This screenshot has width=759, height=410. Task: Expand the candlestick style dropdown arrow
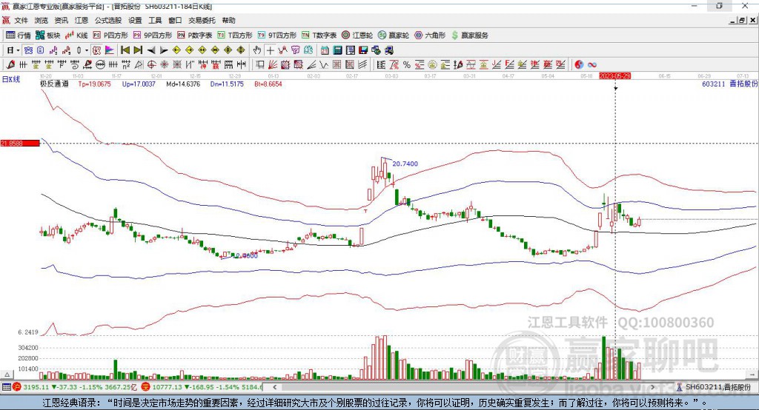(87, 50)
